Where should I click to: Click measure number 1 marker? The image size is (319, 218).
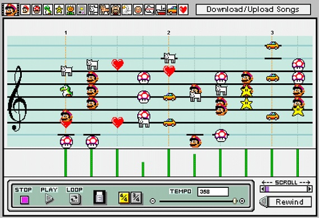[65, 32]
